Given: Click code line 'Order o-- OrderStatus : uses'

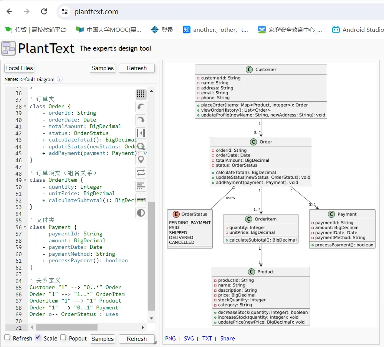Looking at the screenshot, I should tap(74, 314).
